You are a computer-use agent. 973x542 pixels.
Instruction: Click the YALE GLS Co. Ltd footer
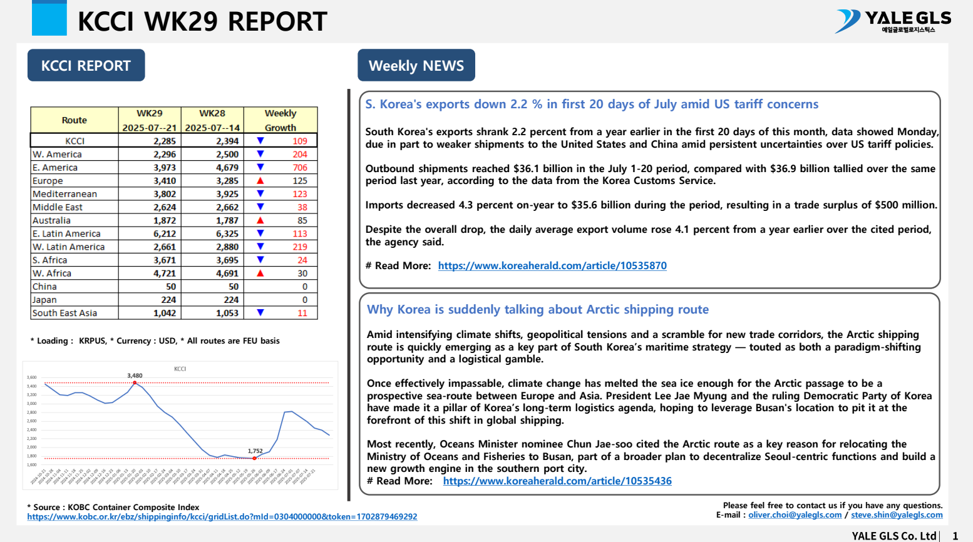(893, 536)
